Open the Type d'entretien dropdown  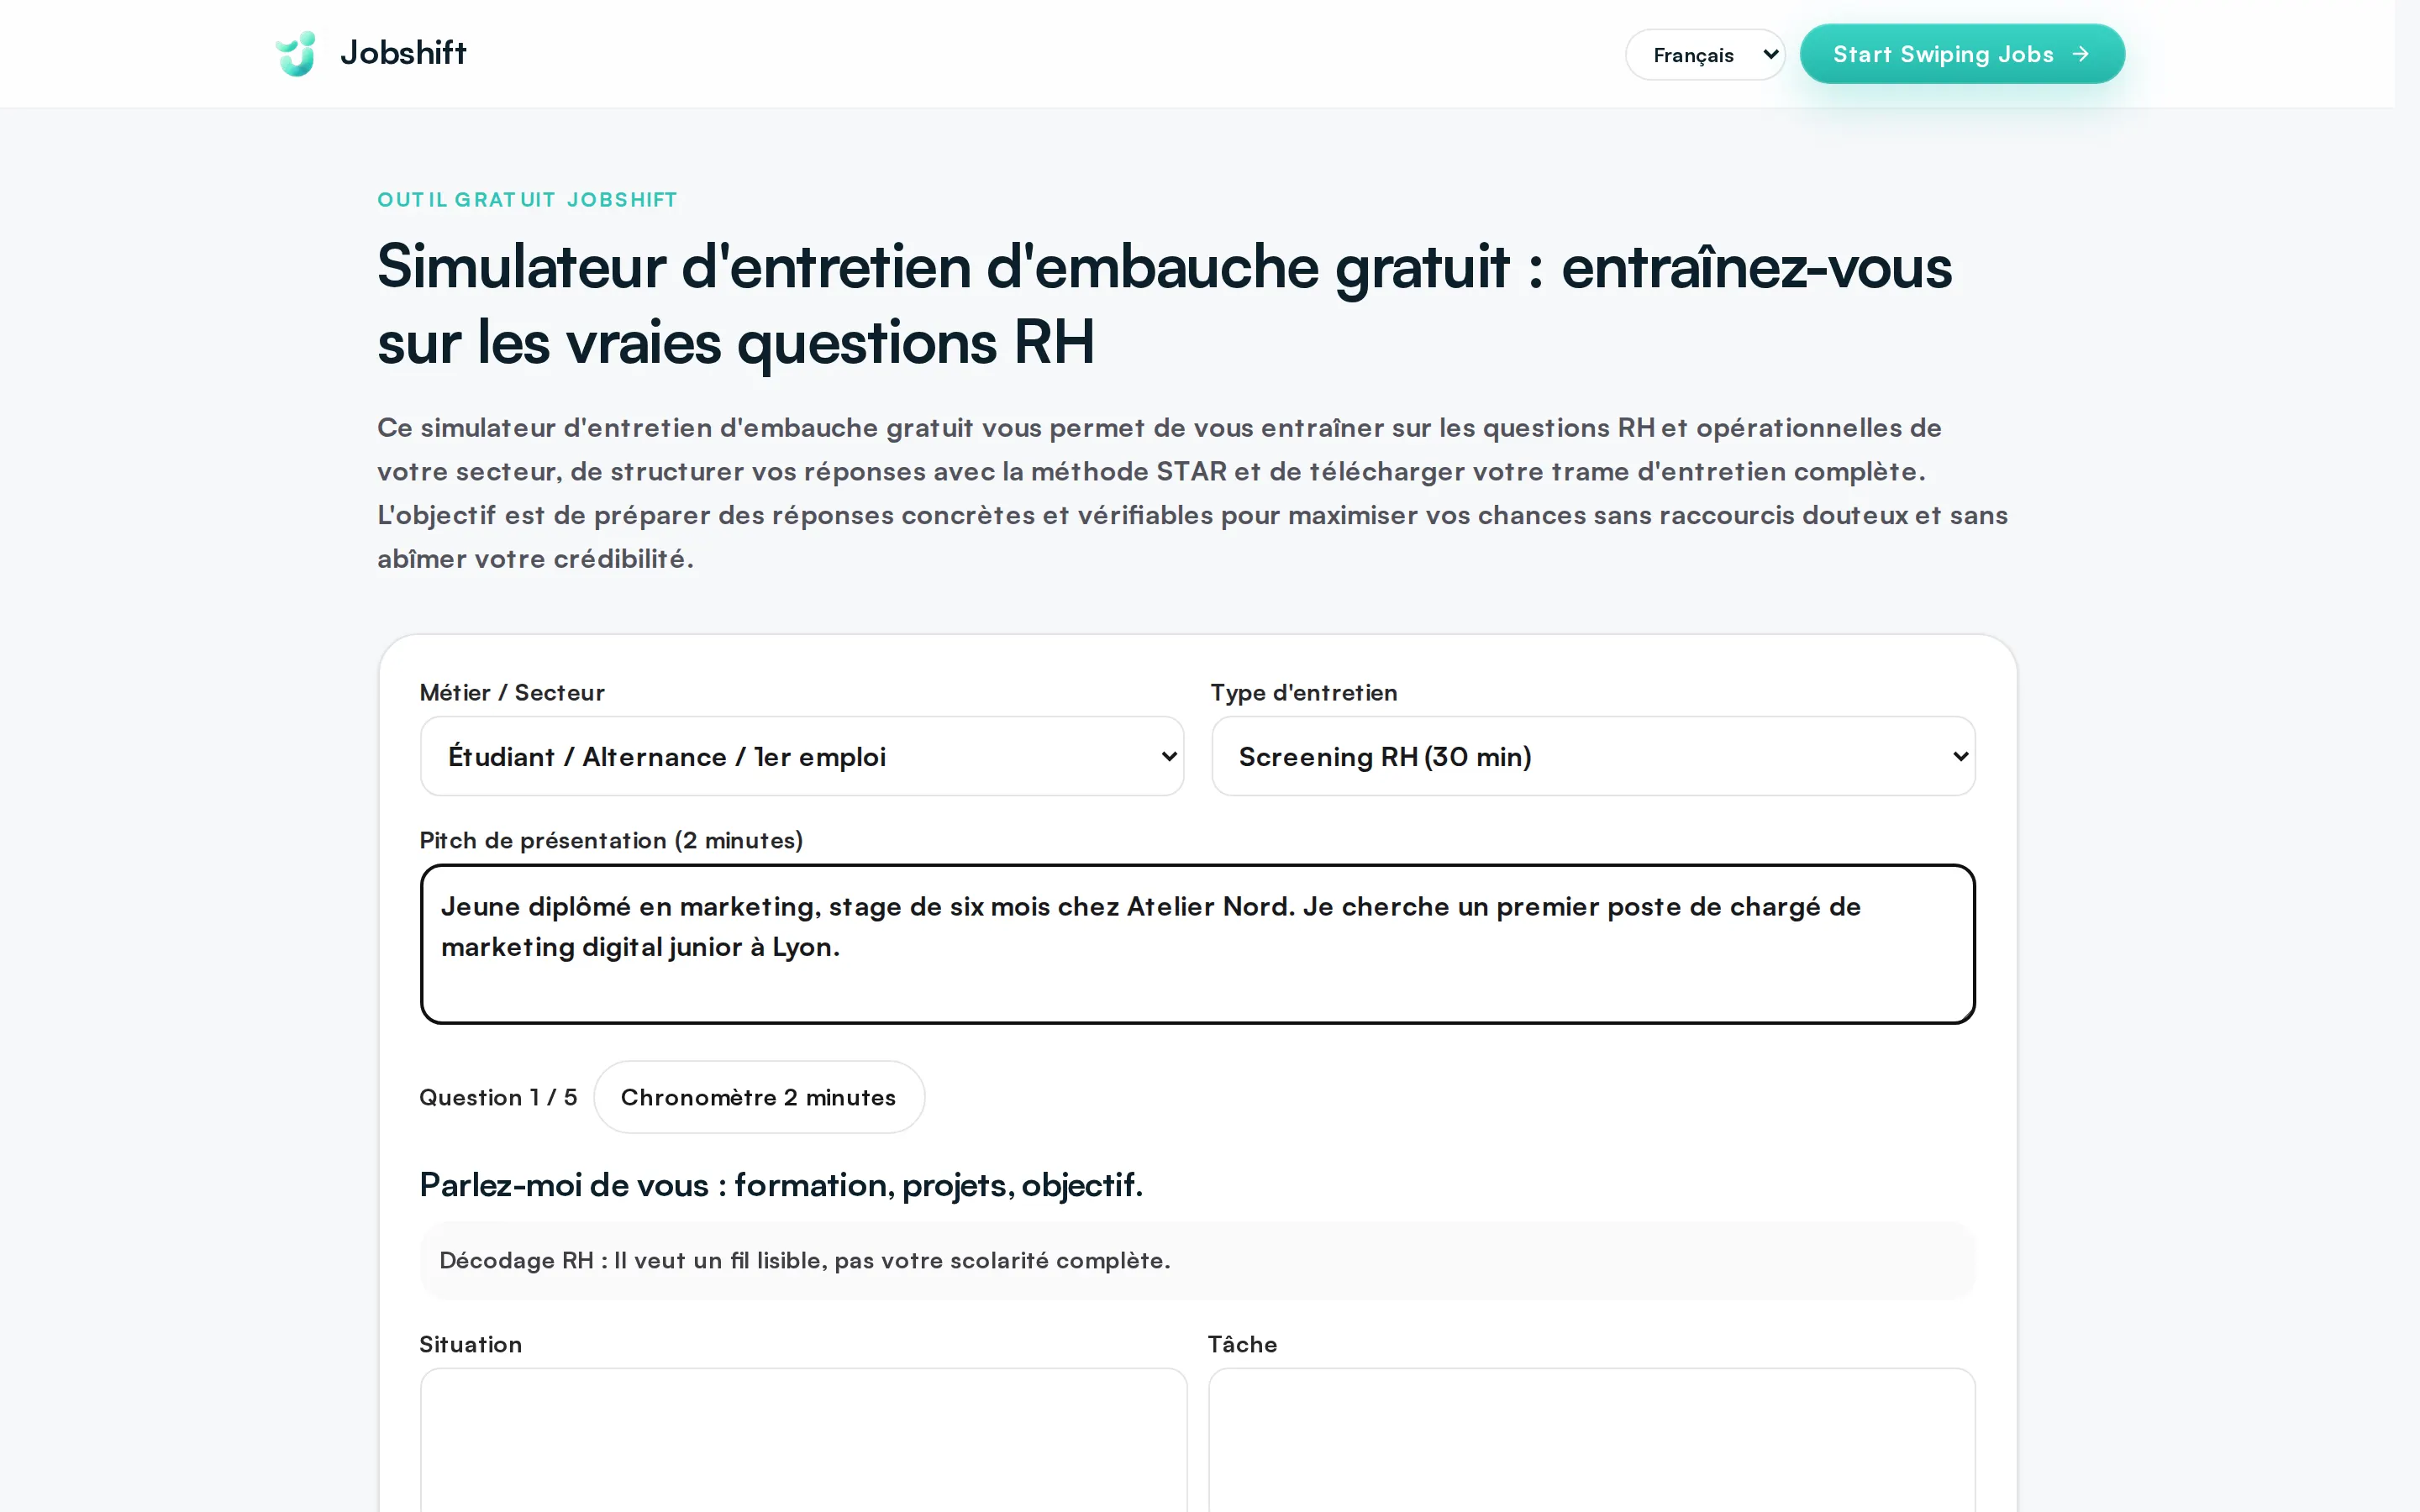coord(1593,756)
